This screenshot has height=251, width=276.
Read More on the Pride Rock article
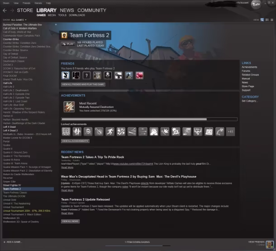[x=67, y=167]
